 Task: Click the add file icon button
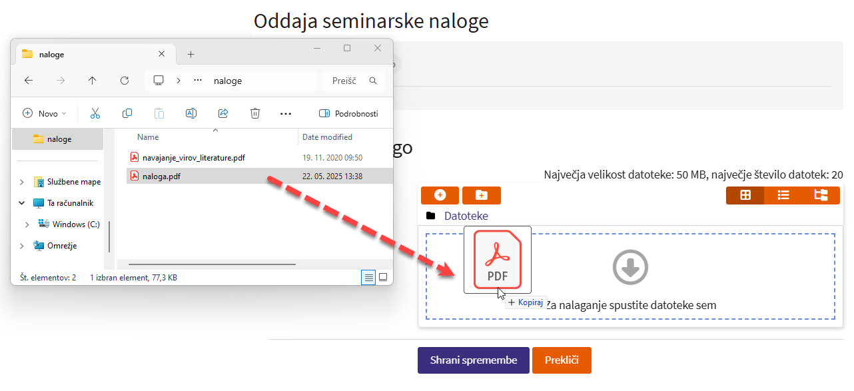440,195
